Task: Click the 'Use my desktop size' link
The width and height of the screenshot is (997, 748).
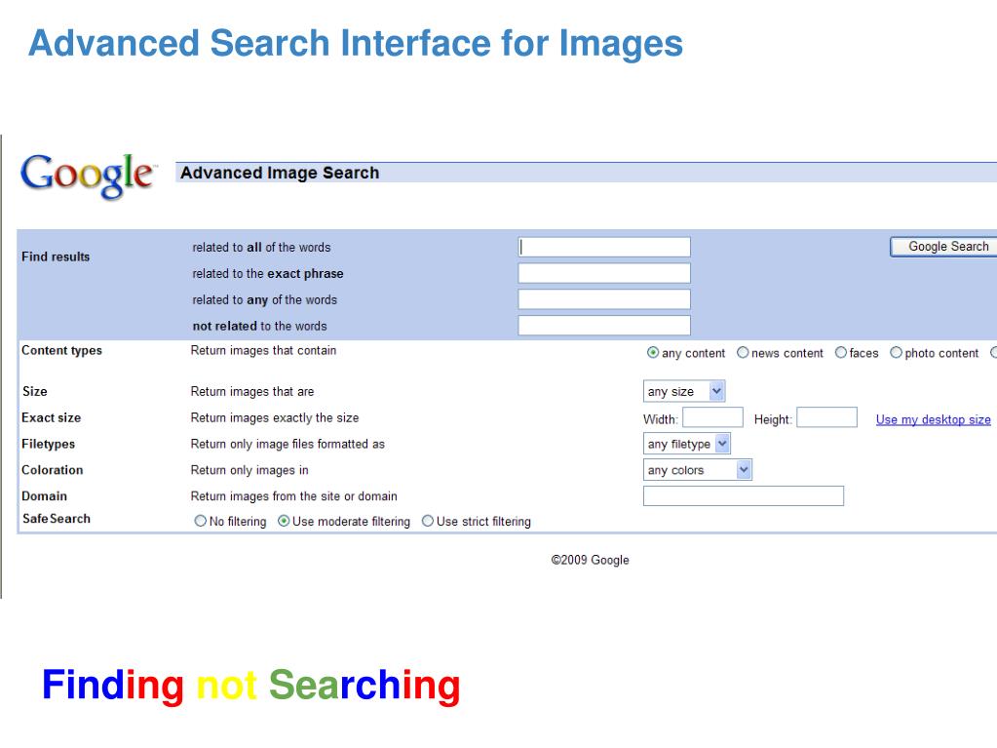Action: (934, 419)
